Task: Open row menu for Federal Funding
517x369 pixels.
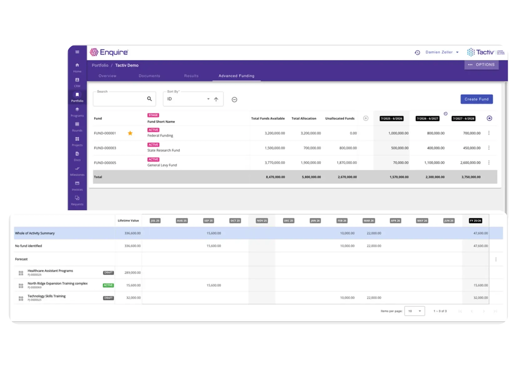Action: coord(489,133)
